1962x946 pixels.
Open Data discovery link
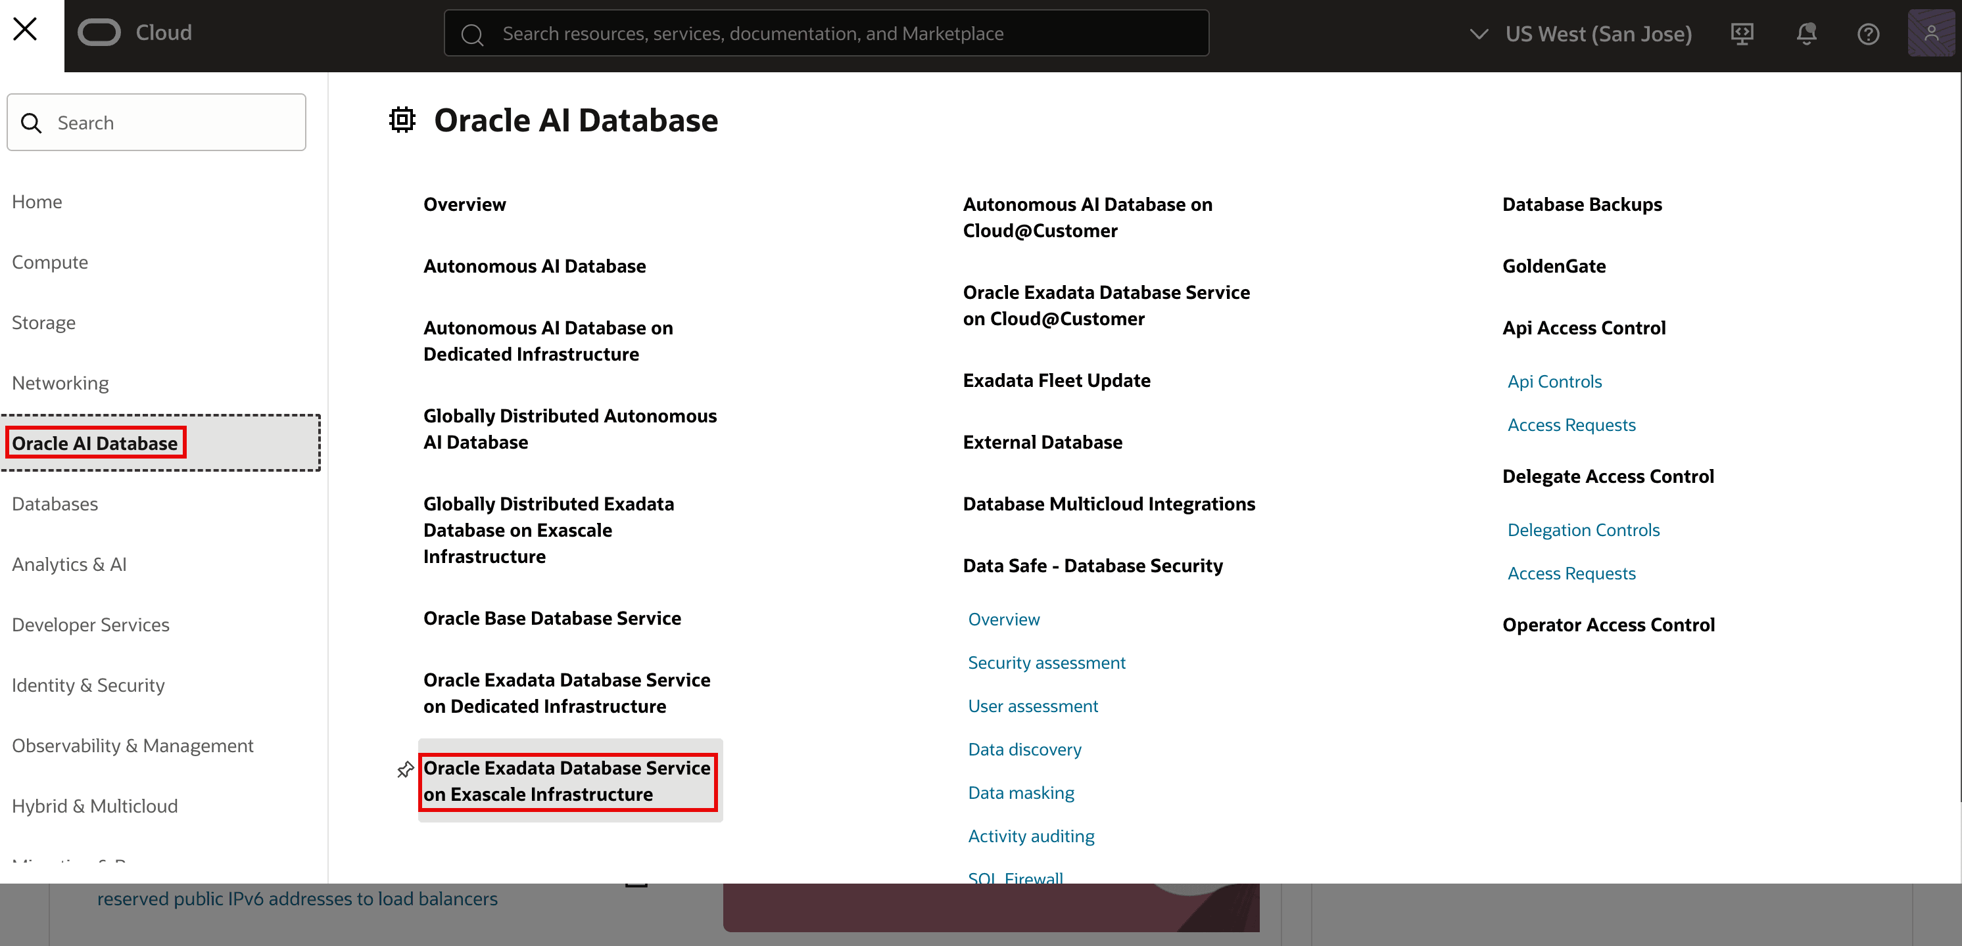click(1024, 750)
